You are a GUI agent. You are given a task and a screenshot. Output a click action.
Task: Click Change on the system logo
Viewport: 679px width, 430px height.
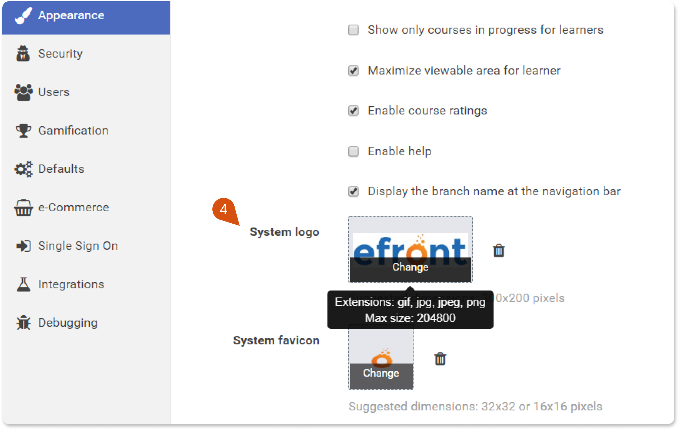tap(410, 267)
